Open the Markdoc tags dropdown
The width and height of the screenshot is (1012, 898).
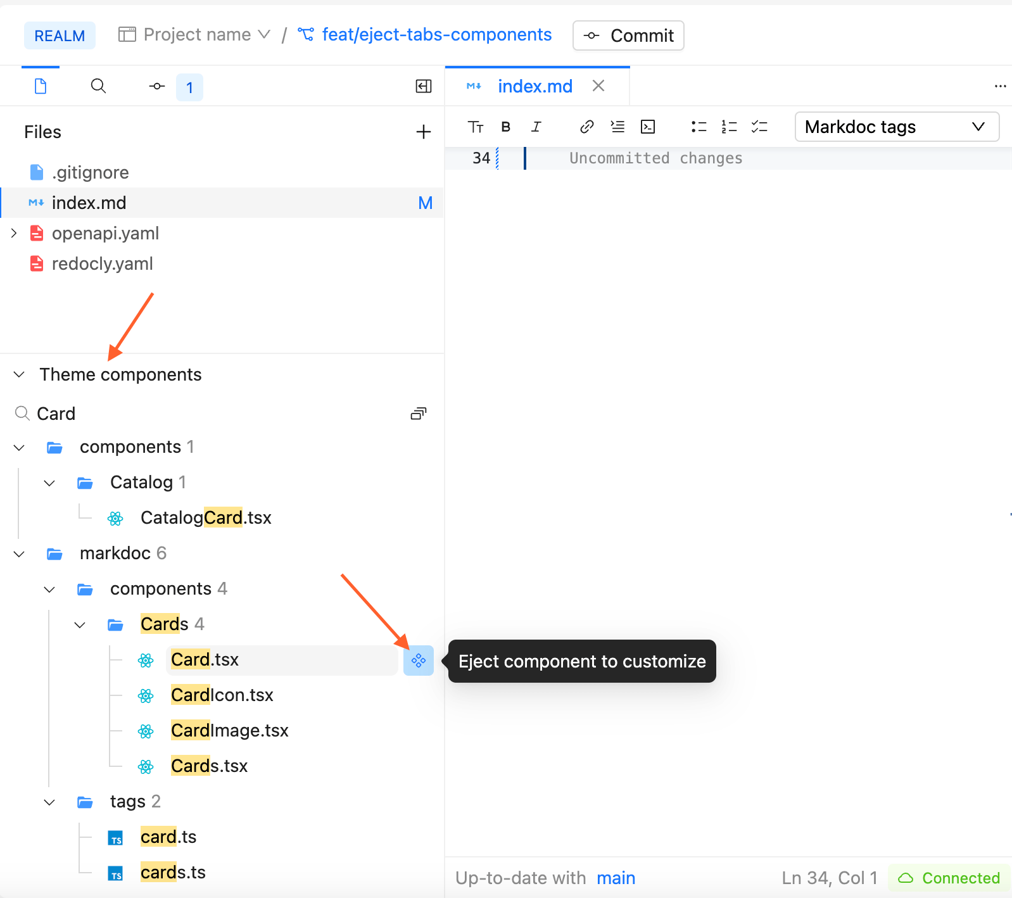click(896, 127)
